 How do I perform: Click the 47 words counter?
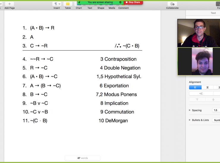point(82,158)
